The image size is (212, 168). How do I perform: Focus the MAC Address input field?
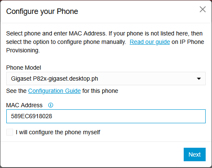tap(106, 116)
